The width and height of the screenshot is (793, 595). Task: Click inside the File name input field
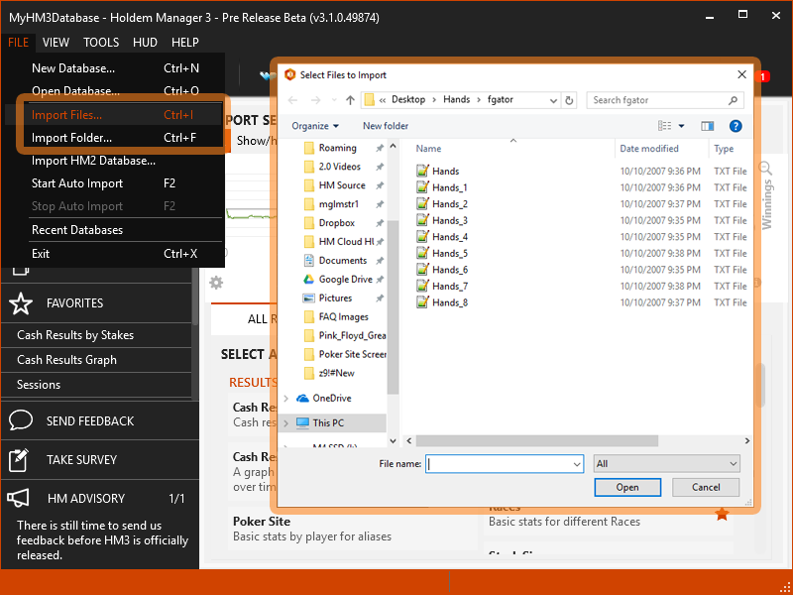point(501,463)
